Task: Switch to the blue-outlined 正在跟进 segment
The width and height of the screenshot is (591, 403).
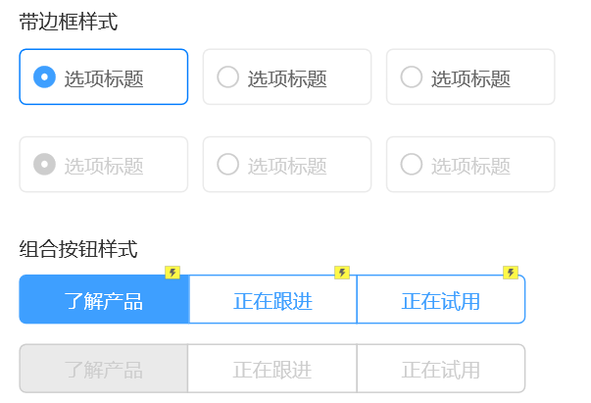Action: pyautogui.click(x=272, y=300)
